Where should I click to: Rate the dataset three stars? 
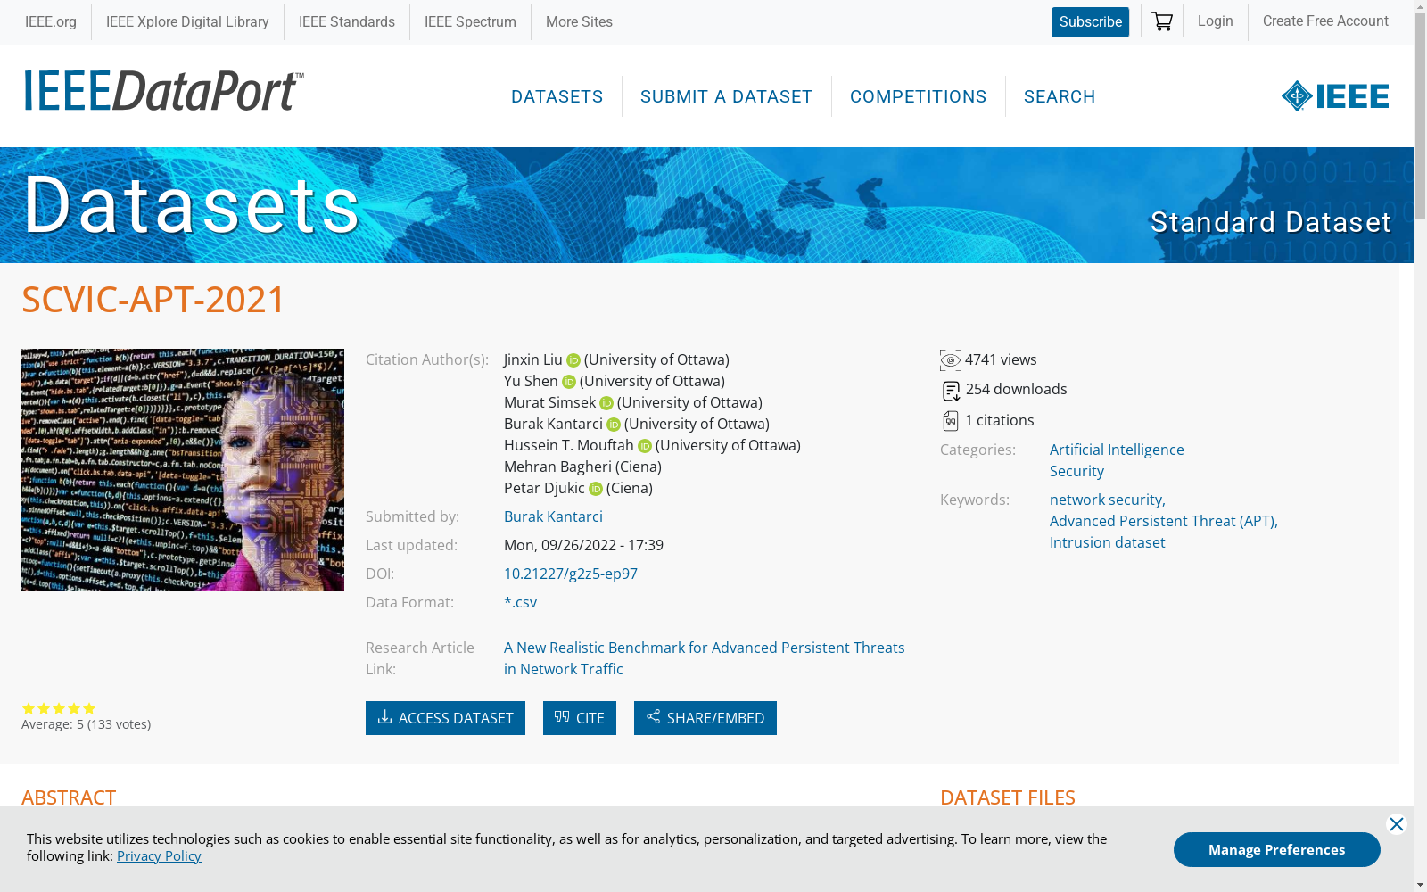coord(59,708)
